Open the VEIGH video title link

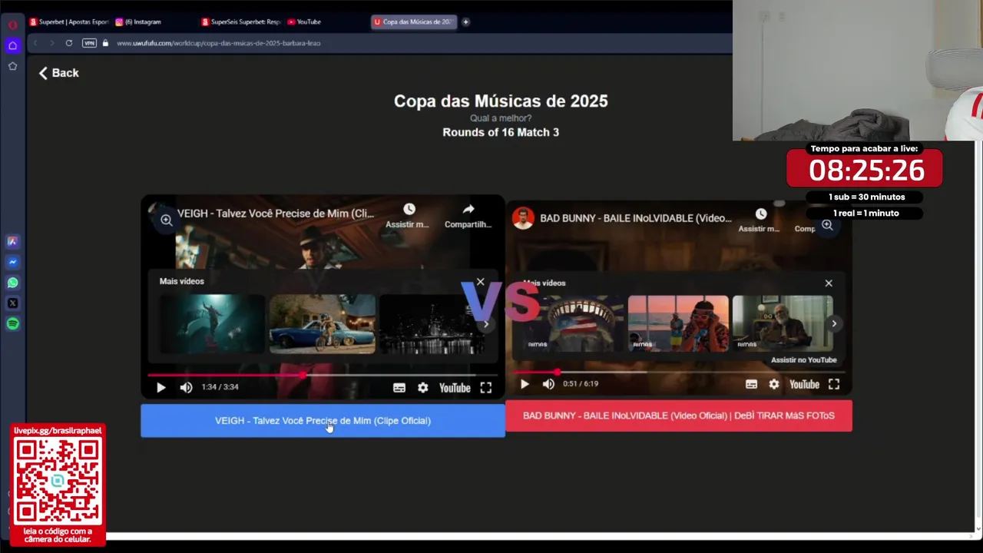[x=276, y=214]
